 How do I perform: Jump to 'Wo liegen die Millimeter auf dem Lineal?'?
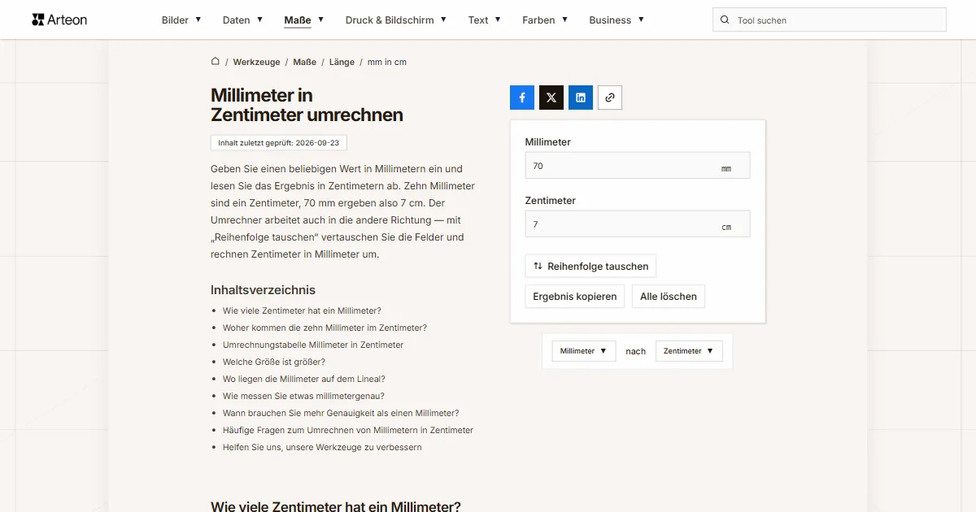click(304, 379)
